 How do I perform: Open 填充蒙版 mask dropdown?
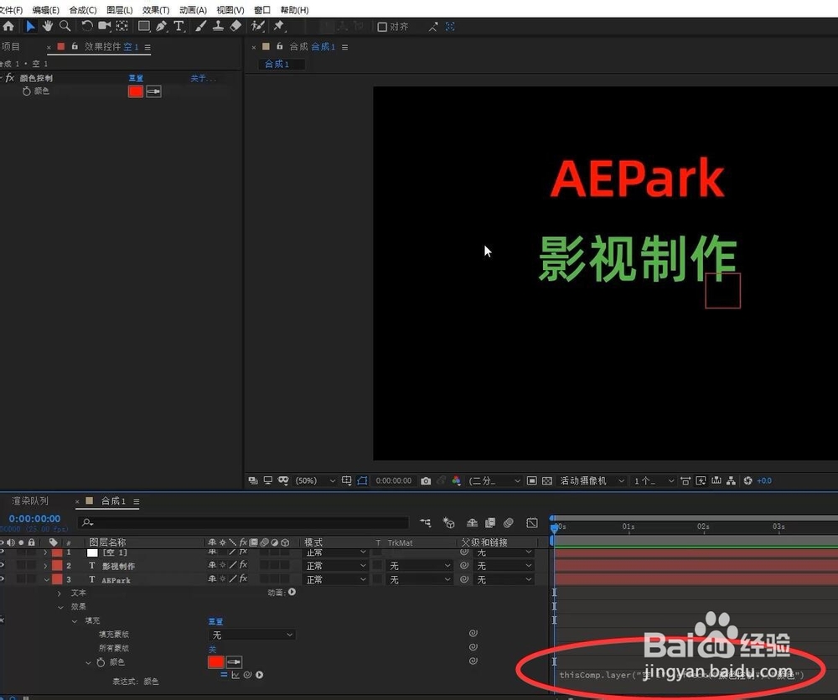251,635
